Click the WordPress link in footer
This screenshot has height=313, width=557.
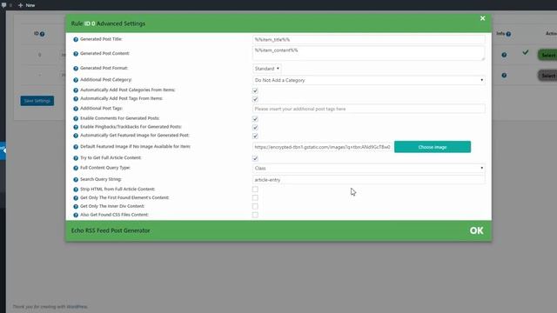[77, 307]
